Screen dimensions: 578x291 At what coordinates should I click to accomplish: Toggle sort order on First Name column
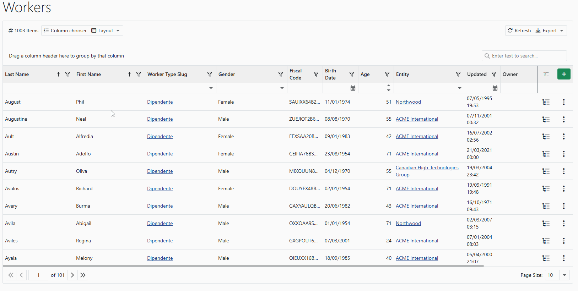tap(129, 74)
